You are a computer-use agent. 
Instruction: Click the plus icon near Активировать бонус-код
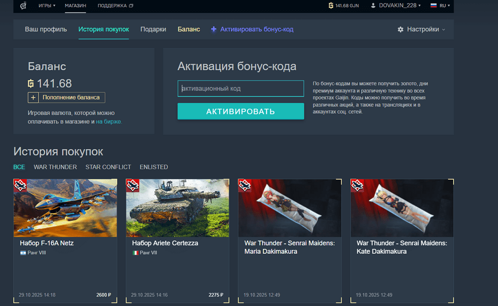click(x=214, y=29)
